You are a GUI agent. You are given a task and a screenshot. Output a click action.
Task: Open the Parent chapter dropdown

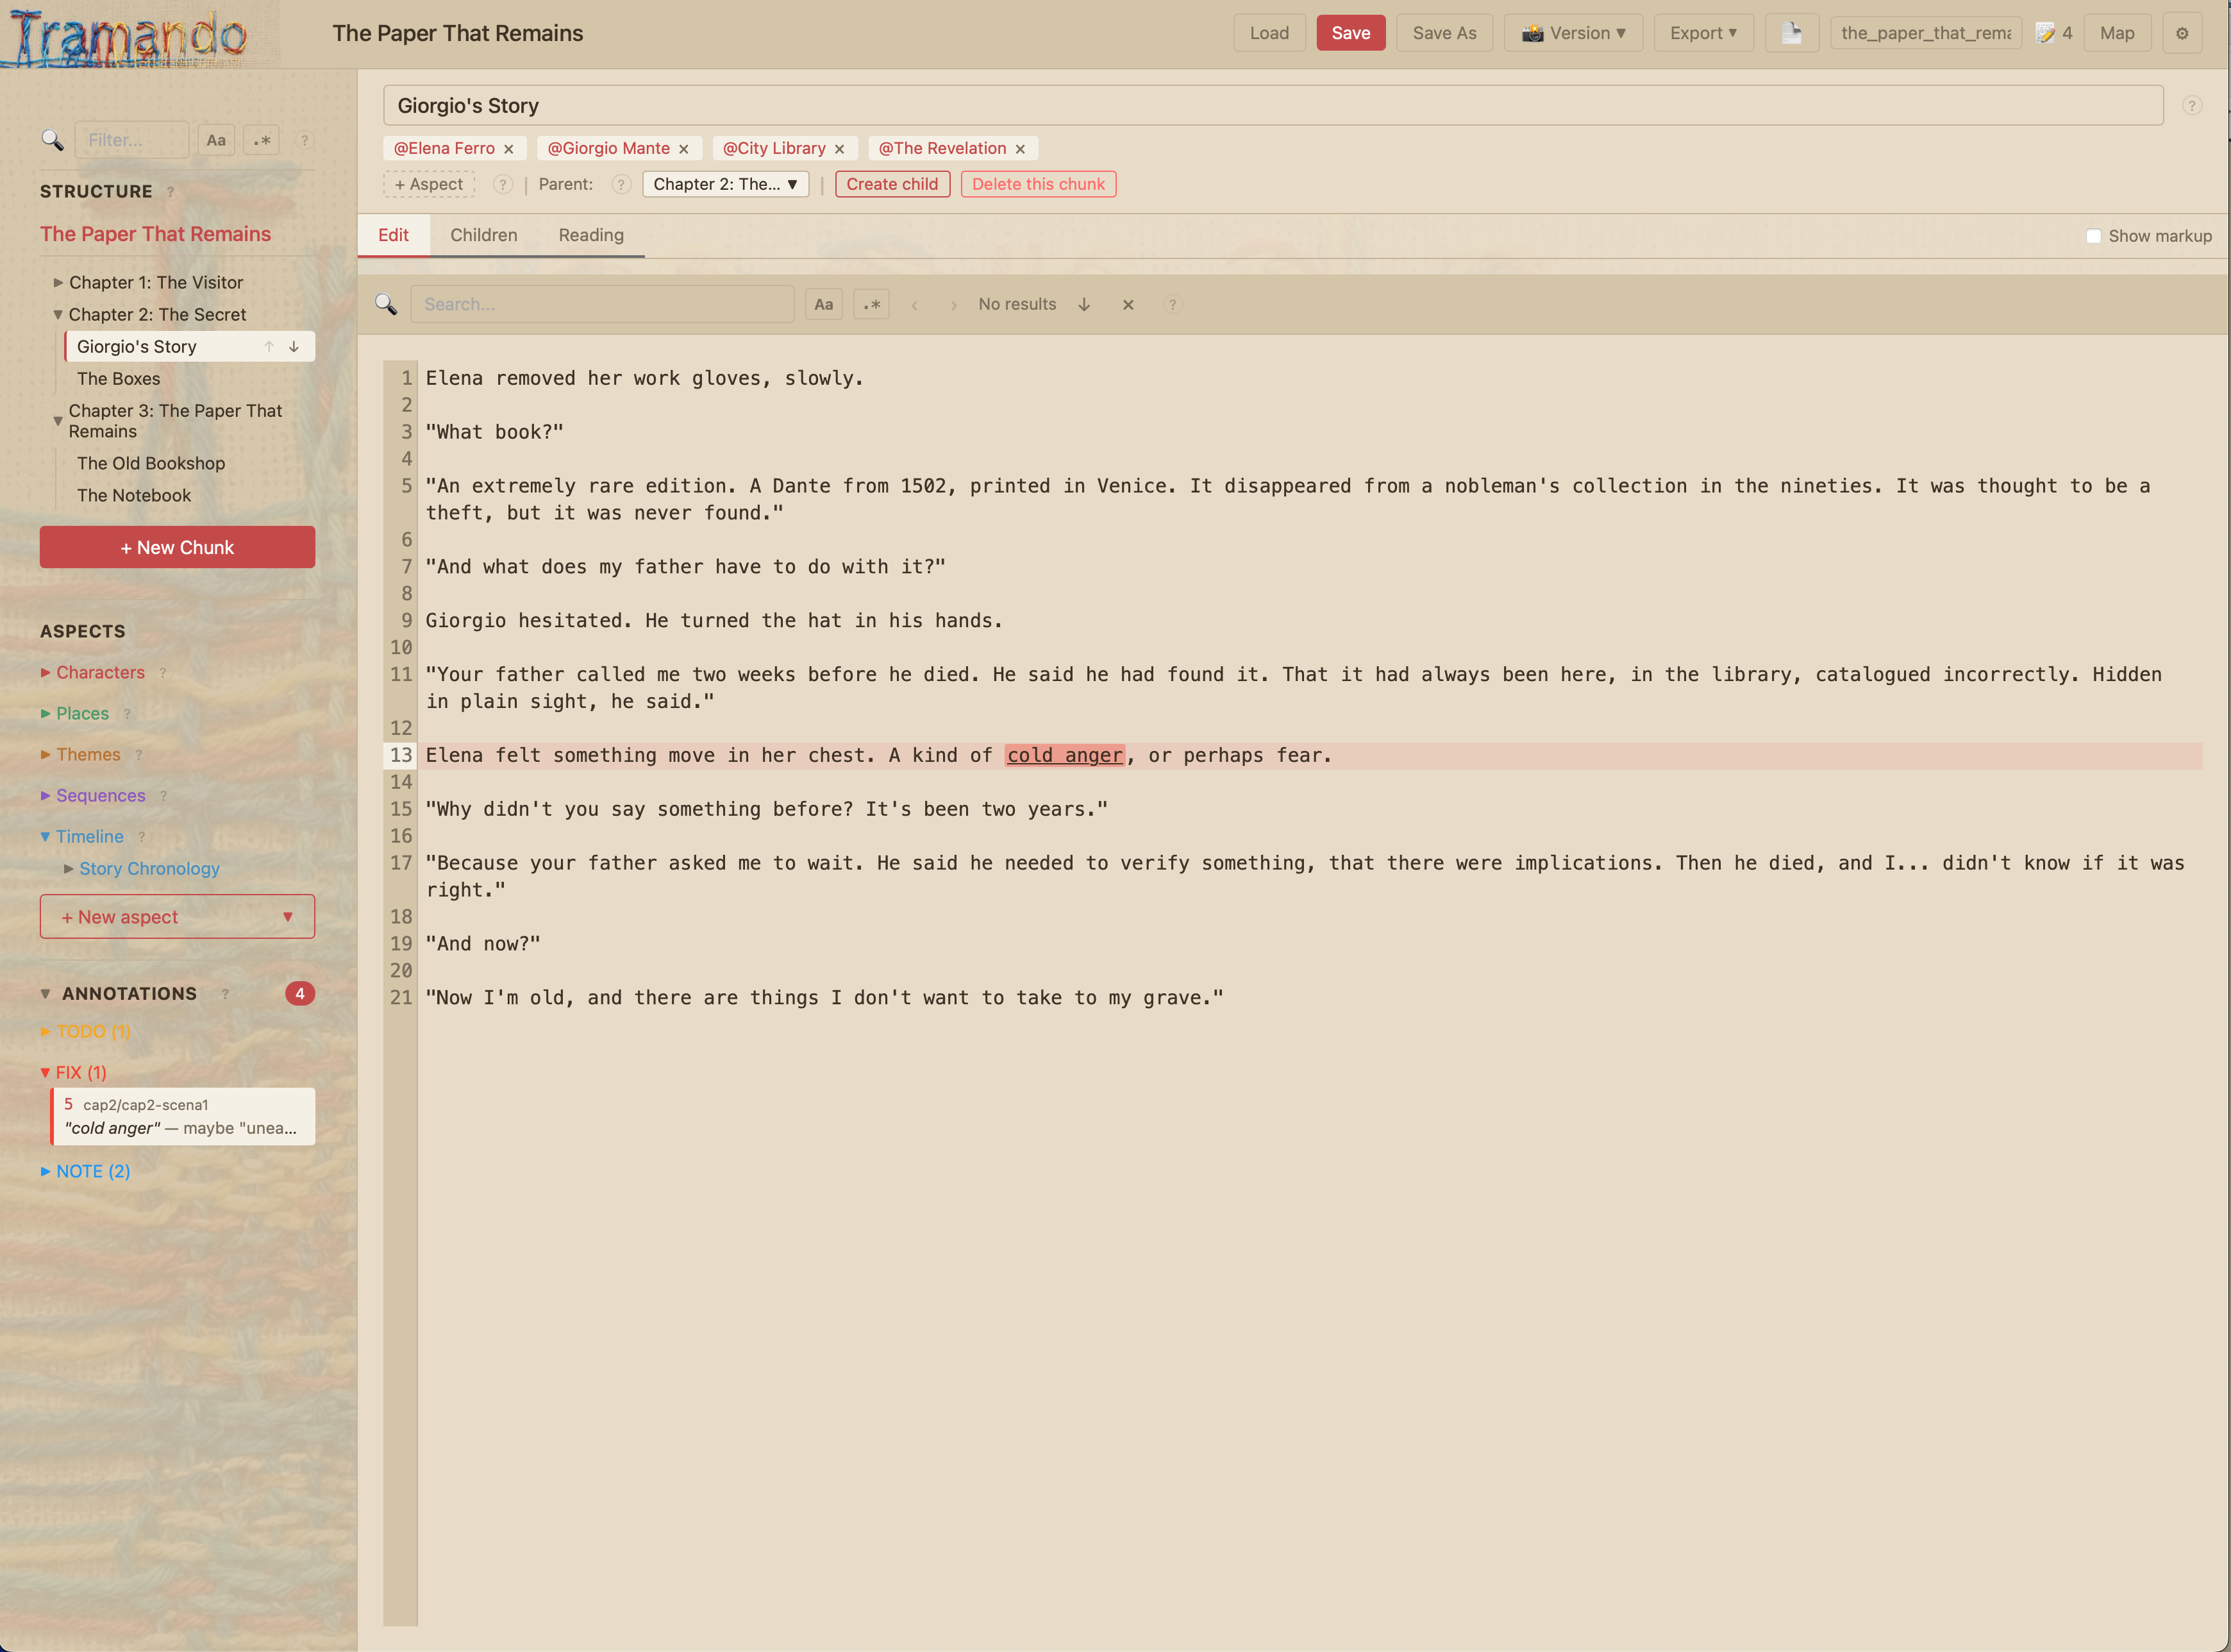724,185
